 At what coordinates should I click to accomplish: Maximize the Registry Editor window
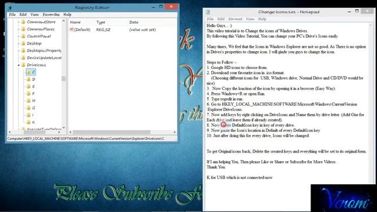point(161,6)
